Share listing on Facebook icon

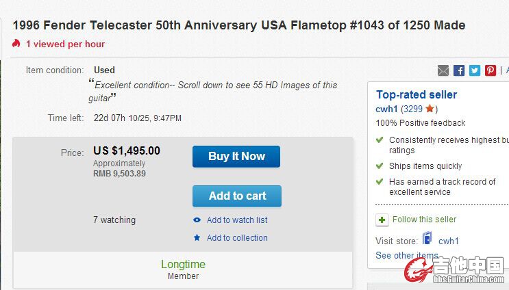pos(459,70)
